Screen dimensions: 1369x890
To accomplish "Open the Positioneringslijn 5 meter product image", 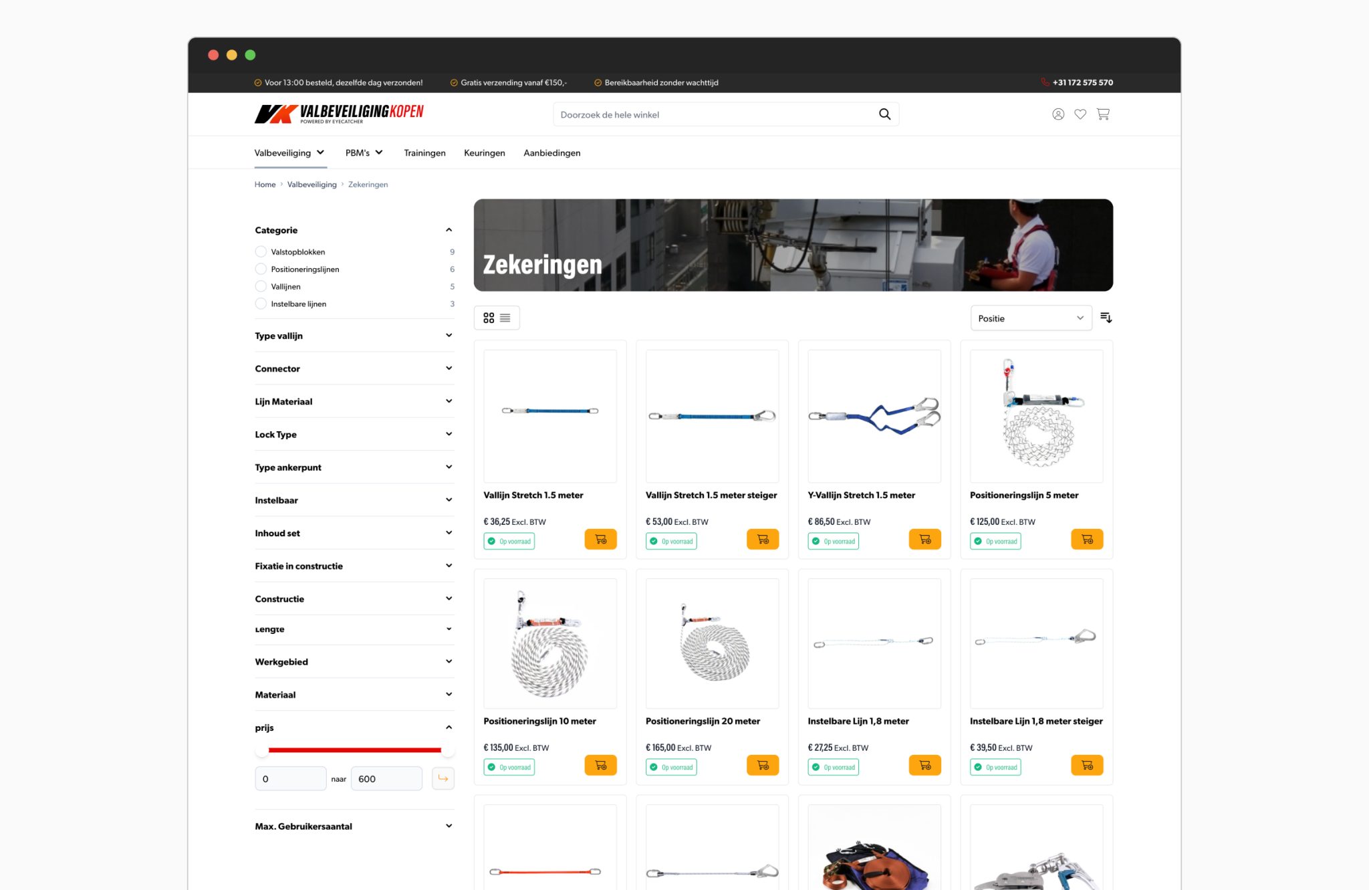I will [1037, 416].
